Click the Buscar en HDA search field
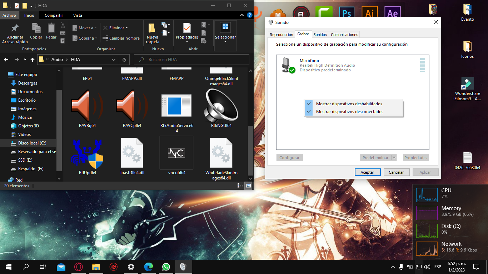Viewport: 488px width, 274px height. coord(191,60)
